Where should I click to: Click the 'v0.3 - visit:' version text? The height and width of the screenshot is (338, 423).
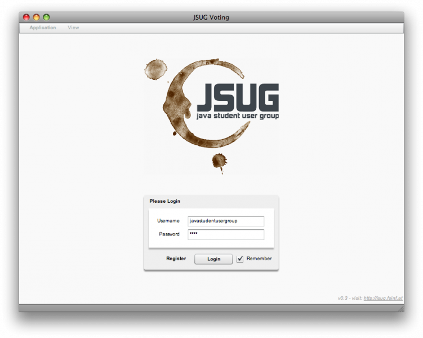[x=350, y=298]
